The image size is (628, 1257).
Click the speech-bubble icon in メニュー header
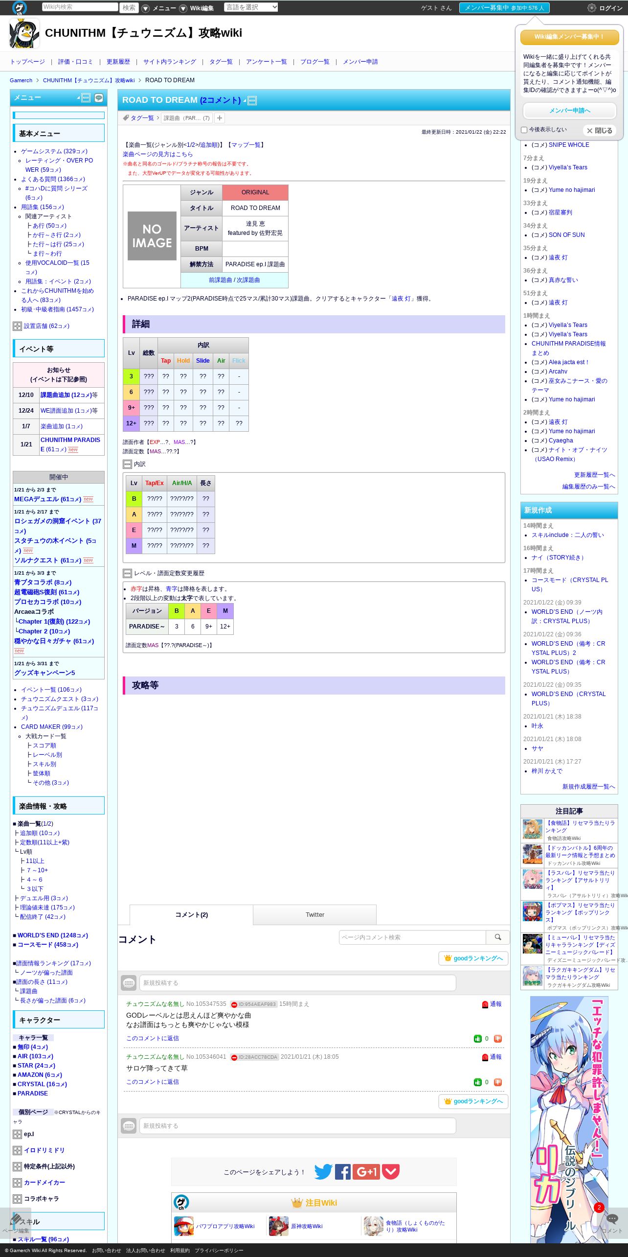[99, 98]
